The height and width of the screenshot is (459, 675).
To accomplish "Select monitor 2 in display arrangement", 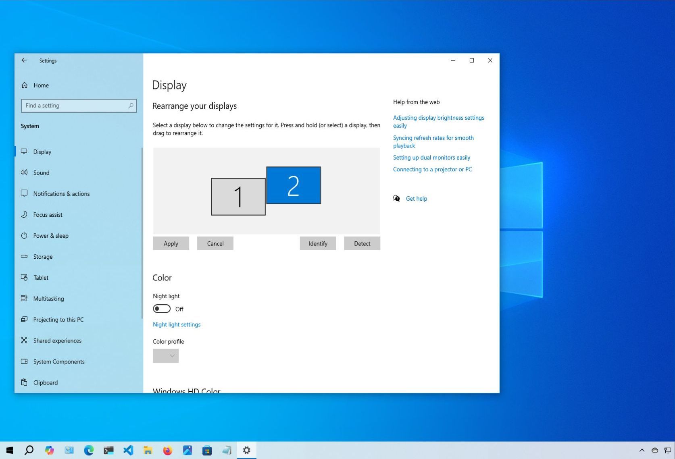I will (x=293, y=185).
